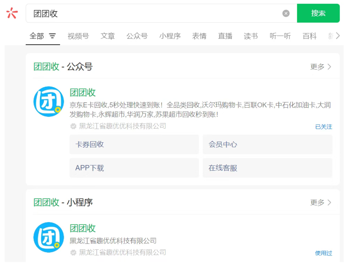The height and width of the screenshot is (269, 346).
Task: Click the green 搜索 search button
Action: (318, 13)
